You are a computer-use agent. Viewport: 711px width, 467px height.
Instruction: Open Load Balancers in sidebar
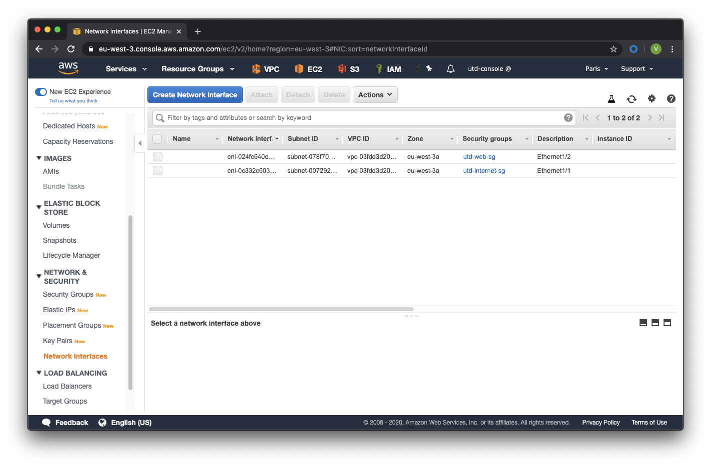click(x=67, y=386)
